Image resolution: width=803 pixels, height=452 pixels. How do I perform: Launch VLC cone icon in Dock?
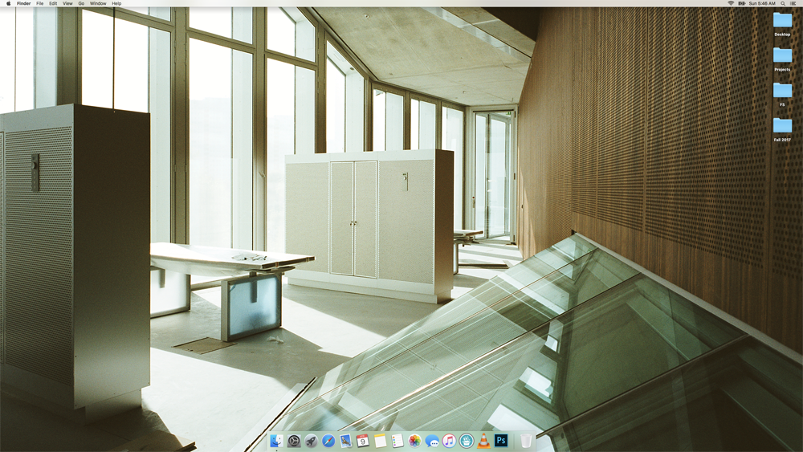coord(483,441)
